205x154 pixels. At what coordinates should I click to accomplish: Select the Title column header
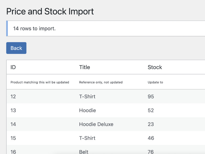tap(85, 67)
